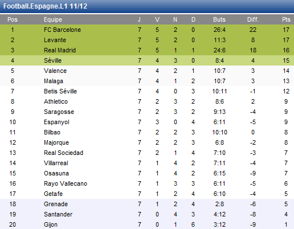Click on Real Sociedad team name

click(x=63, y=153)
